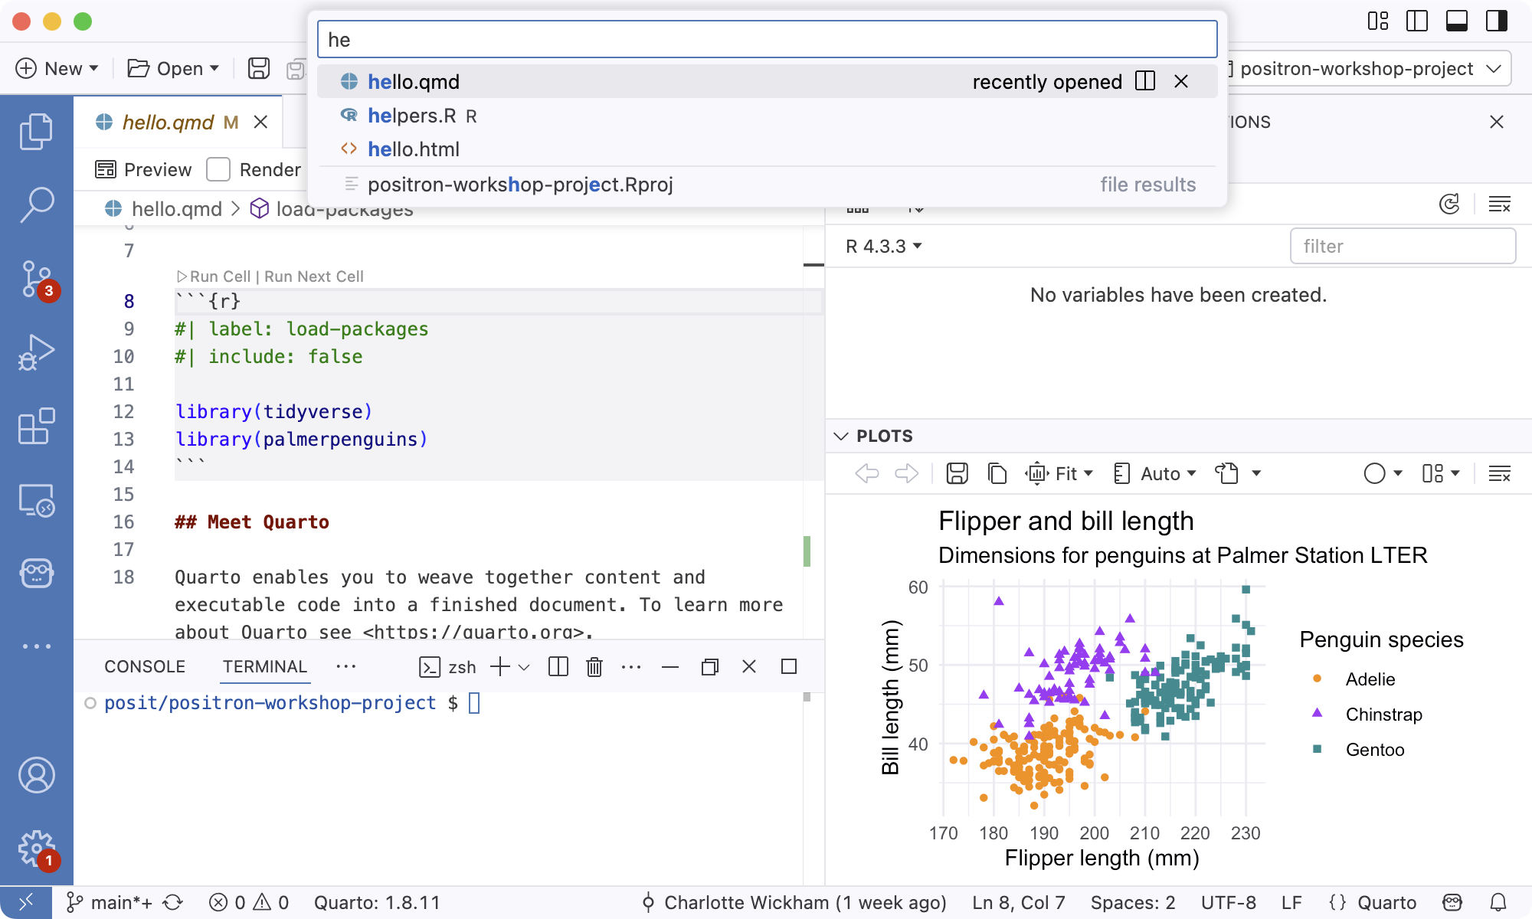Click the Adelie orange legend swatch
1532x919 pixels.
point(1317,679)
